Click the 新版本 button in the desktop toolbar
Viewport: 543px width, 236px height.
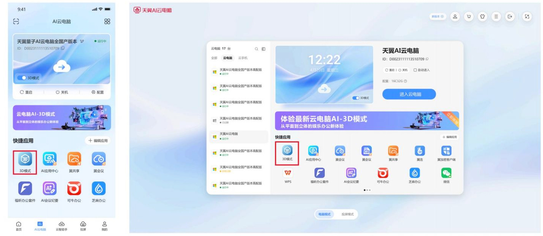coord(438,17)
